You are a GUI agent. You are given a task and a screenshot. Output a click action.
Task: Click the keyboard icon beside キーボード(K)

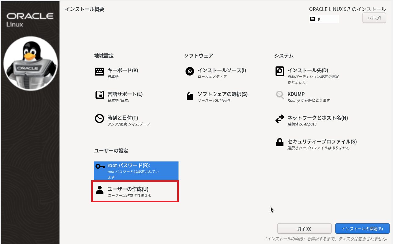tap(99, 72)
